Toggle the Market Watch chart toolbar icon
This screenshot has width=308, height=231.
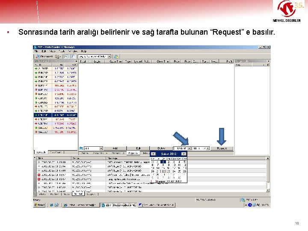67,56
